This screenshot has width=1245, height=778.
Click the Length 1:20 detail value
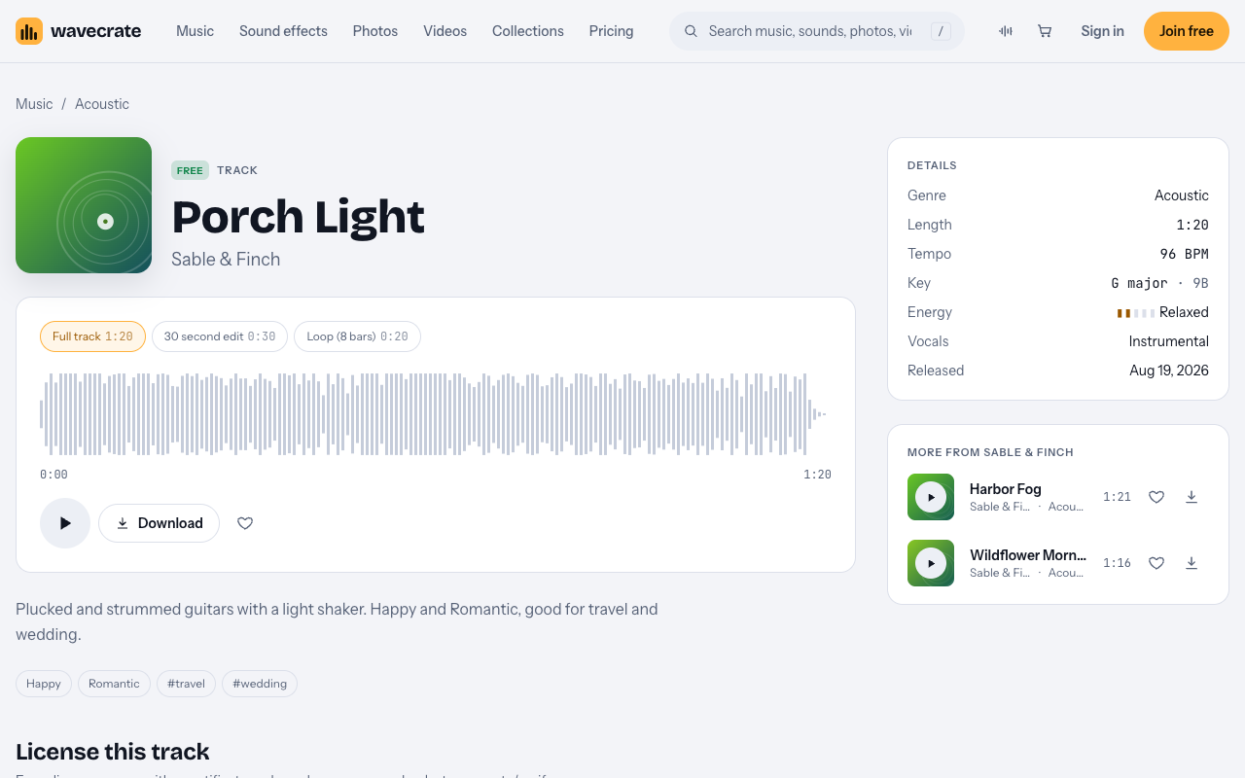pyautogui.click(x=1192, y=225)
